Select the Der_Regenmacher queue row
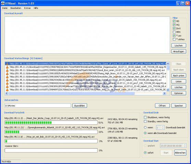The height and width of the screenshot is (164, 191). (x=86, y=67)
